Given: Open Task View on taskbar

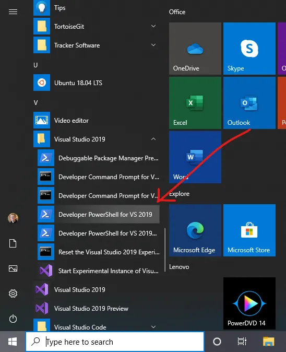Looking at the screenshot, I should pyautogui.click(x=242, y=342).
